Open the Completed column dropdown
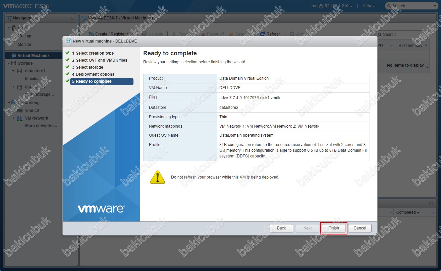 (x=408, y=212)
